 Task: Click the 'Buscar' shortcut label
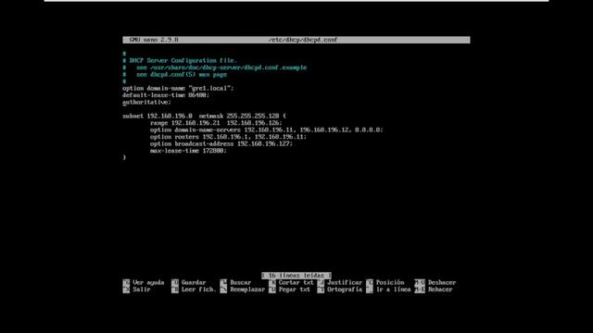(241, 282)
